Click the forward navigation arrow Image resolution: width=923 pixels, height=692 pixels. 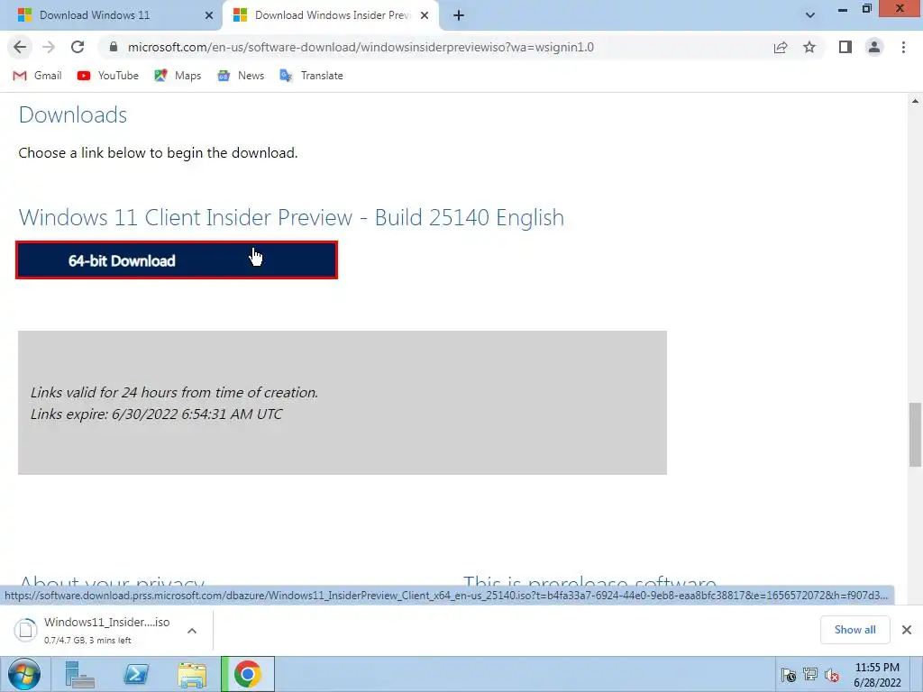pyautogui.click(x=49, y=47)
